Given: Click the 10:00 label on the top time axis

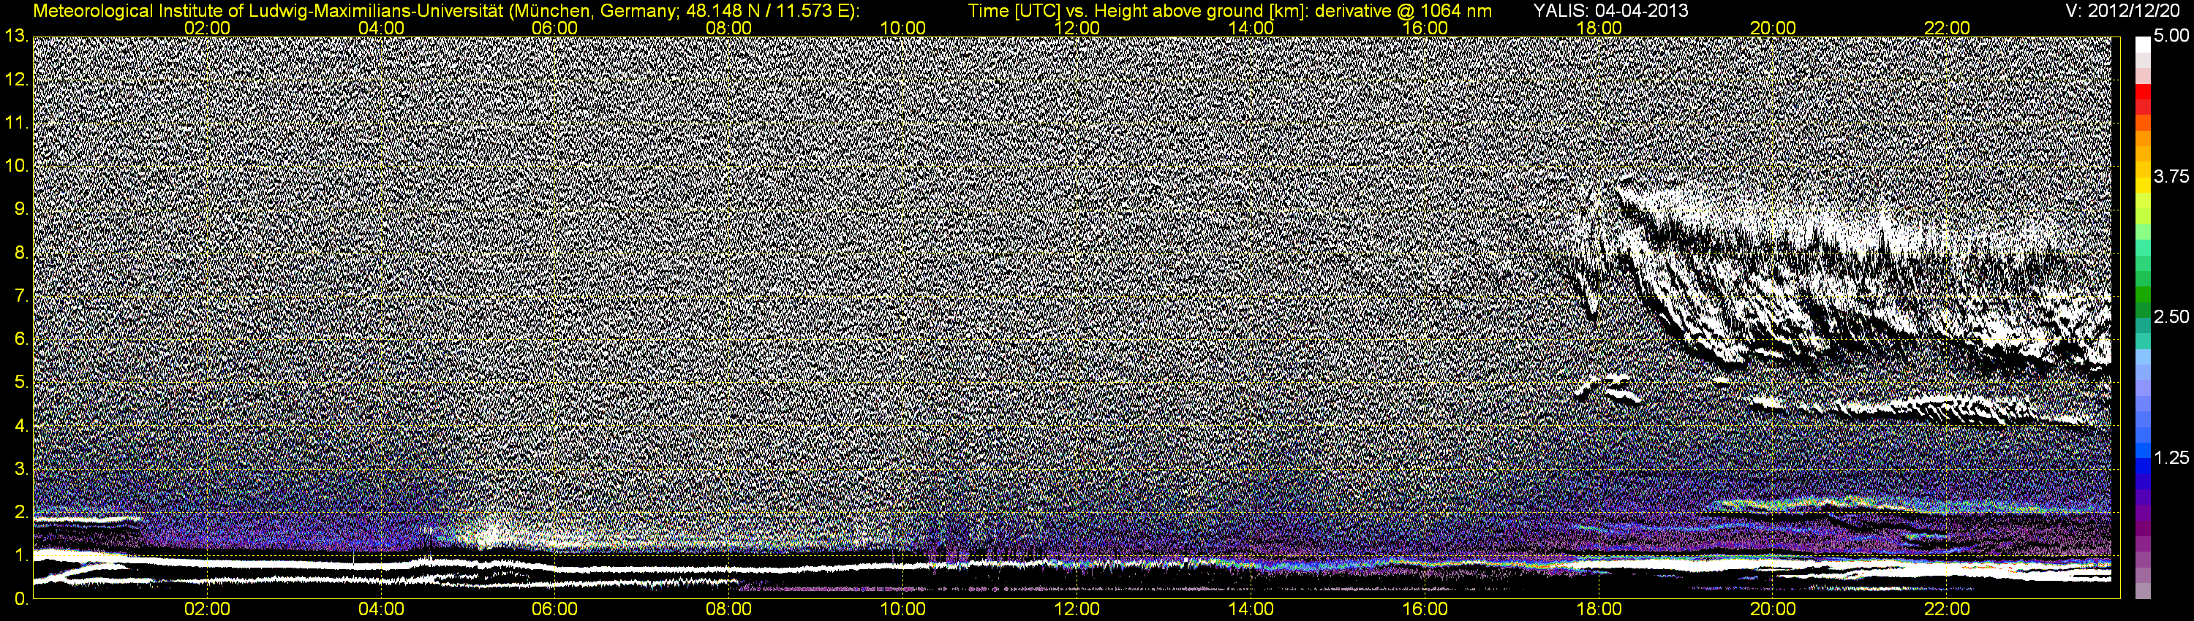Looking at the screenshot, I should point(902,28).
